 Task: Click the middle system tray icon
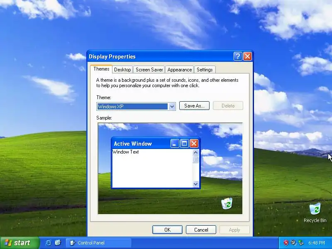pos(293,243)
